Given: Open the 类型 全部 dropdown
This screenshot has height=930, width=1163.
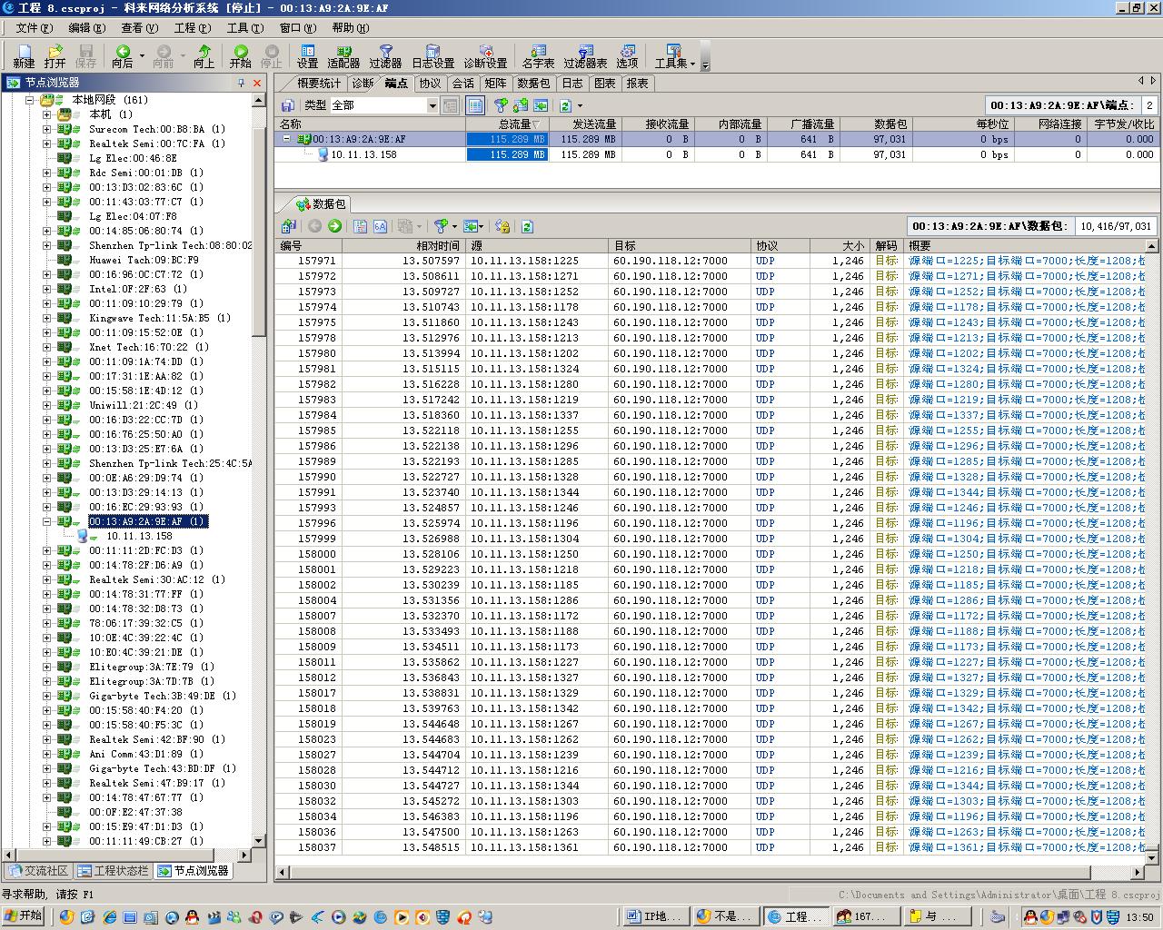Looking at the screenshot, I should [432, 105].
